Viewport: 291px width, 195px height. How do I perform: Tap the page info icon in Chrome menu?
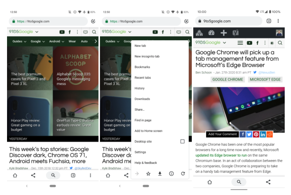(171, 174)
